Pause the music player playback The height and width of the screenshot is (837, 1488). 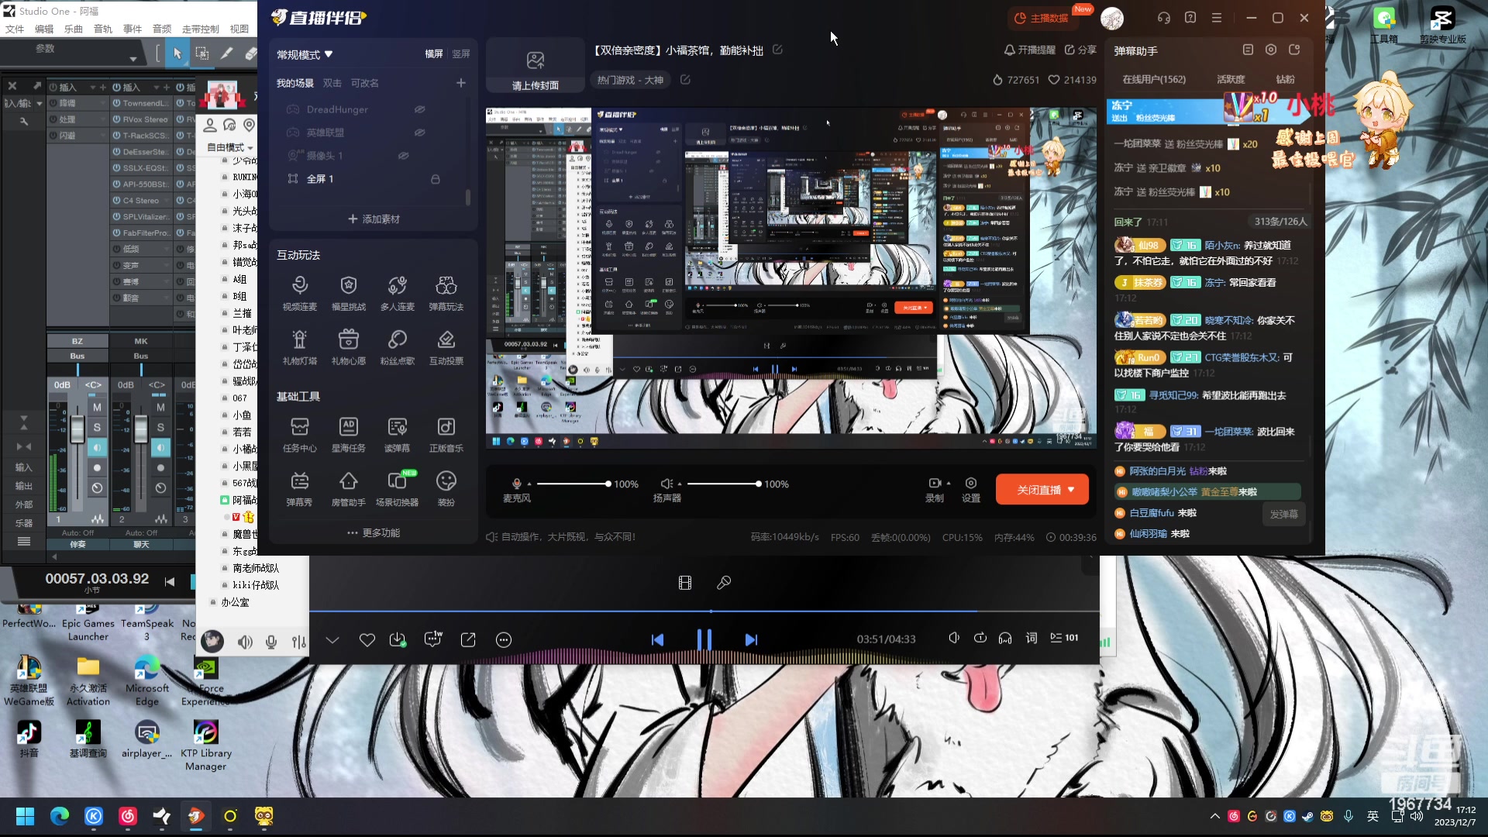click(x=704, y=639)
